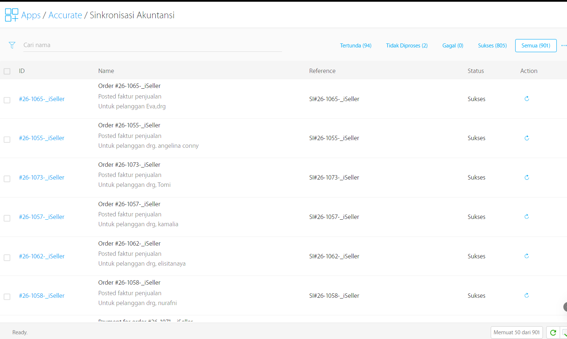Show Sukses (805) entries

point(492,46)
